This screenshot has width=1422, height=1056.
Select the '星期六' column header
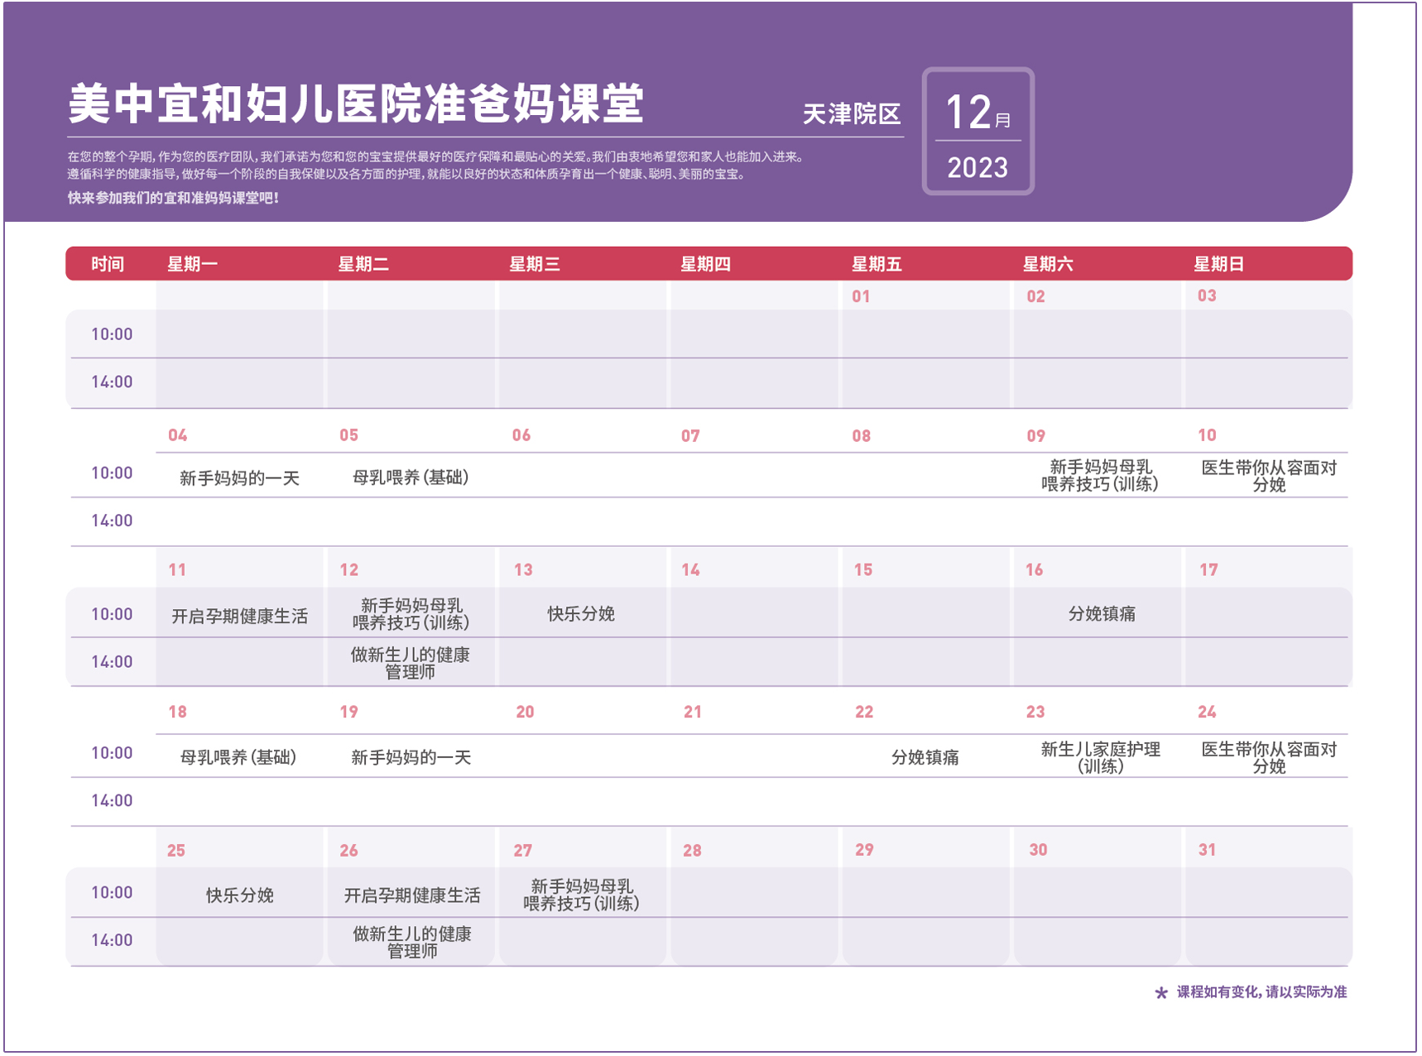click(1048, 264)
